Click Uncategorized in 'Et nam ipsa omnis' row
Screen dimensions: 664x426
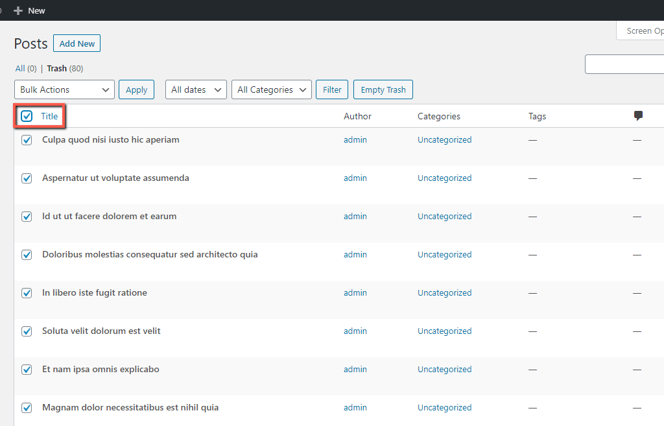[x=445, y=369]
